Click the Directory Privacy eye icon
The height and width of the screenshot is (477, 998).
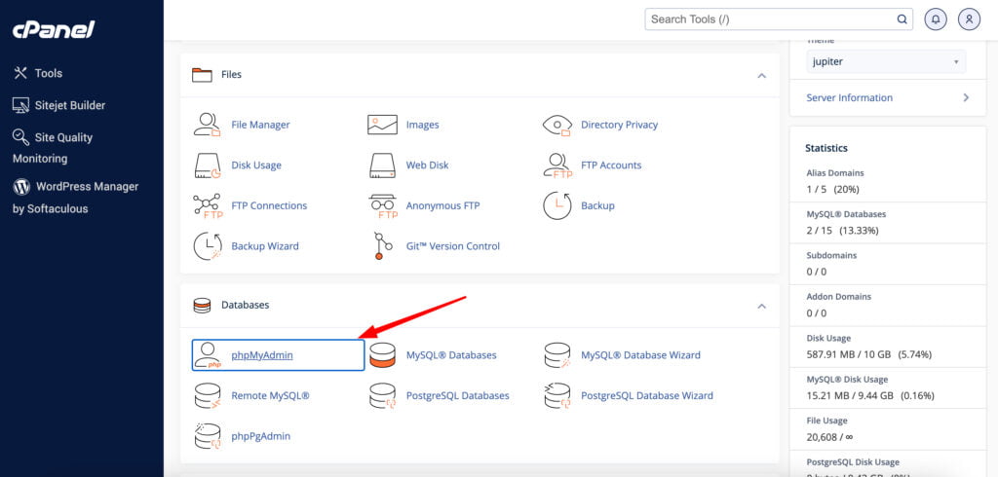click(557, 125)
